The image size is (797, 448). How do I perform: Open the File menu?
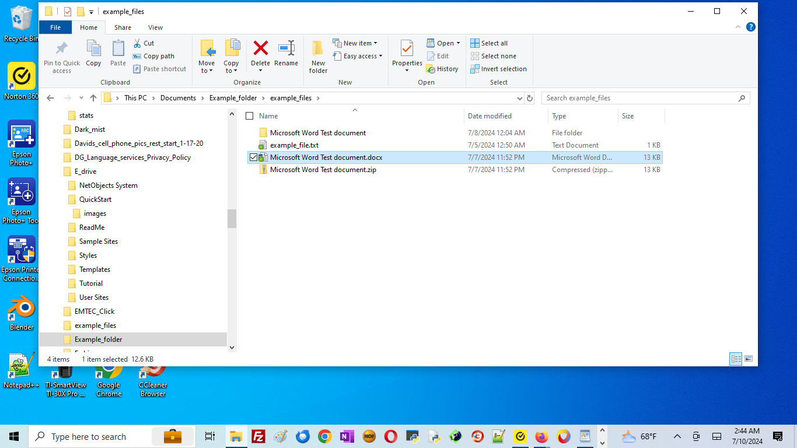[x=55, y=27]
